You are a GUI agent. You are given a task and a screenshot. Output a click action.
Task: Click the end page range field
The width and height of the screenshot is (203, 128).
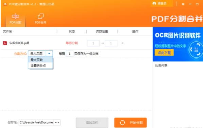point(111,43)
